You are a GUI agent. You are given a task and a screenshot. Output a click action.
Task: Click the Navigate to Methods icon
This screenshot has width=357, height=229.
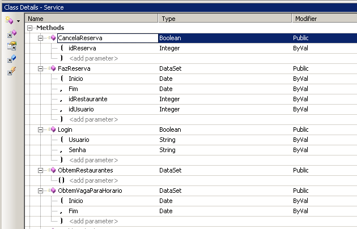pyautogui.click(x=11, y=34)
